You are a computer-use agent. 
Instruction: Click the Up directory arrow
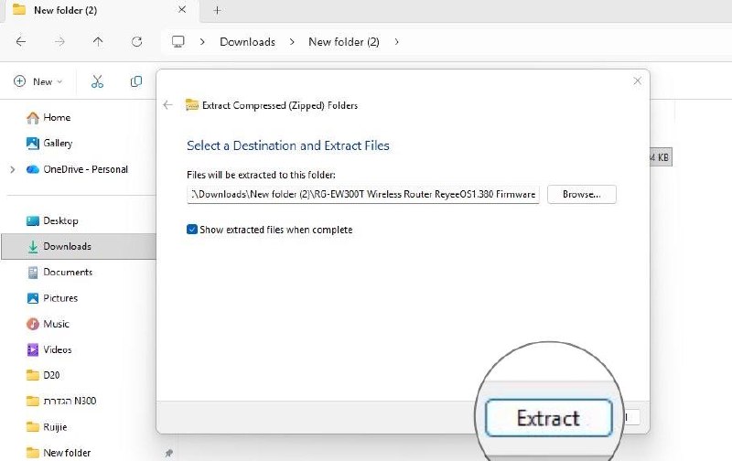(98, 41)
